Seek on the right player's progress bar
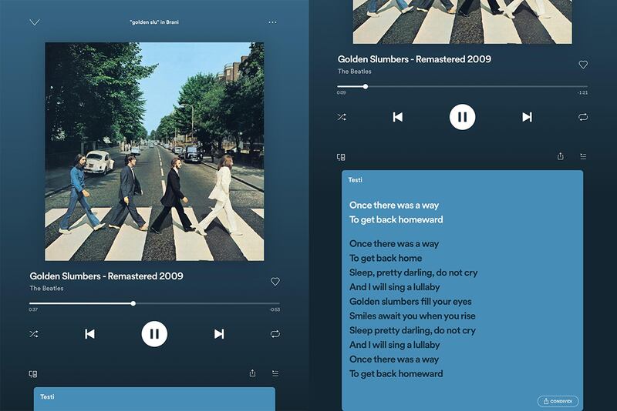 point(462,86)
